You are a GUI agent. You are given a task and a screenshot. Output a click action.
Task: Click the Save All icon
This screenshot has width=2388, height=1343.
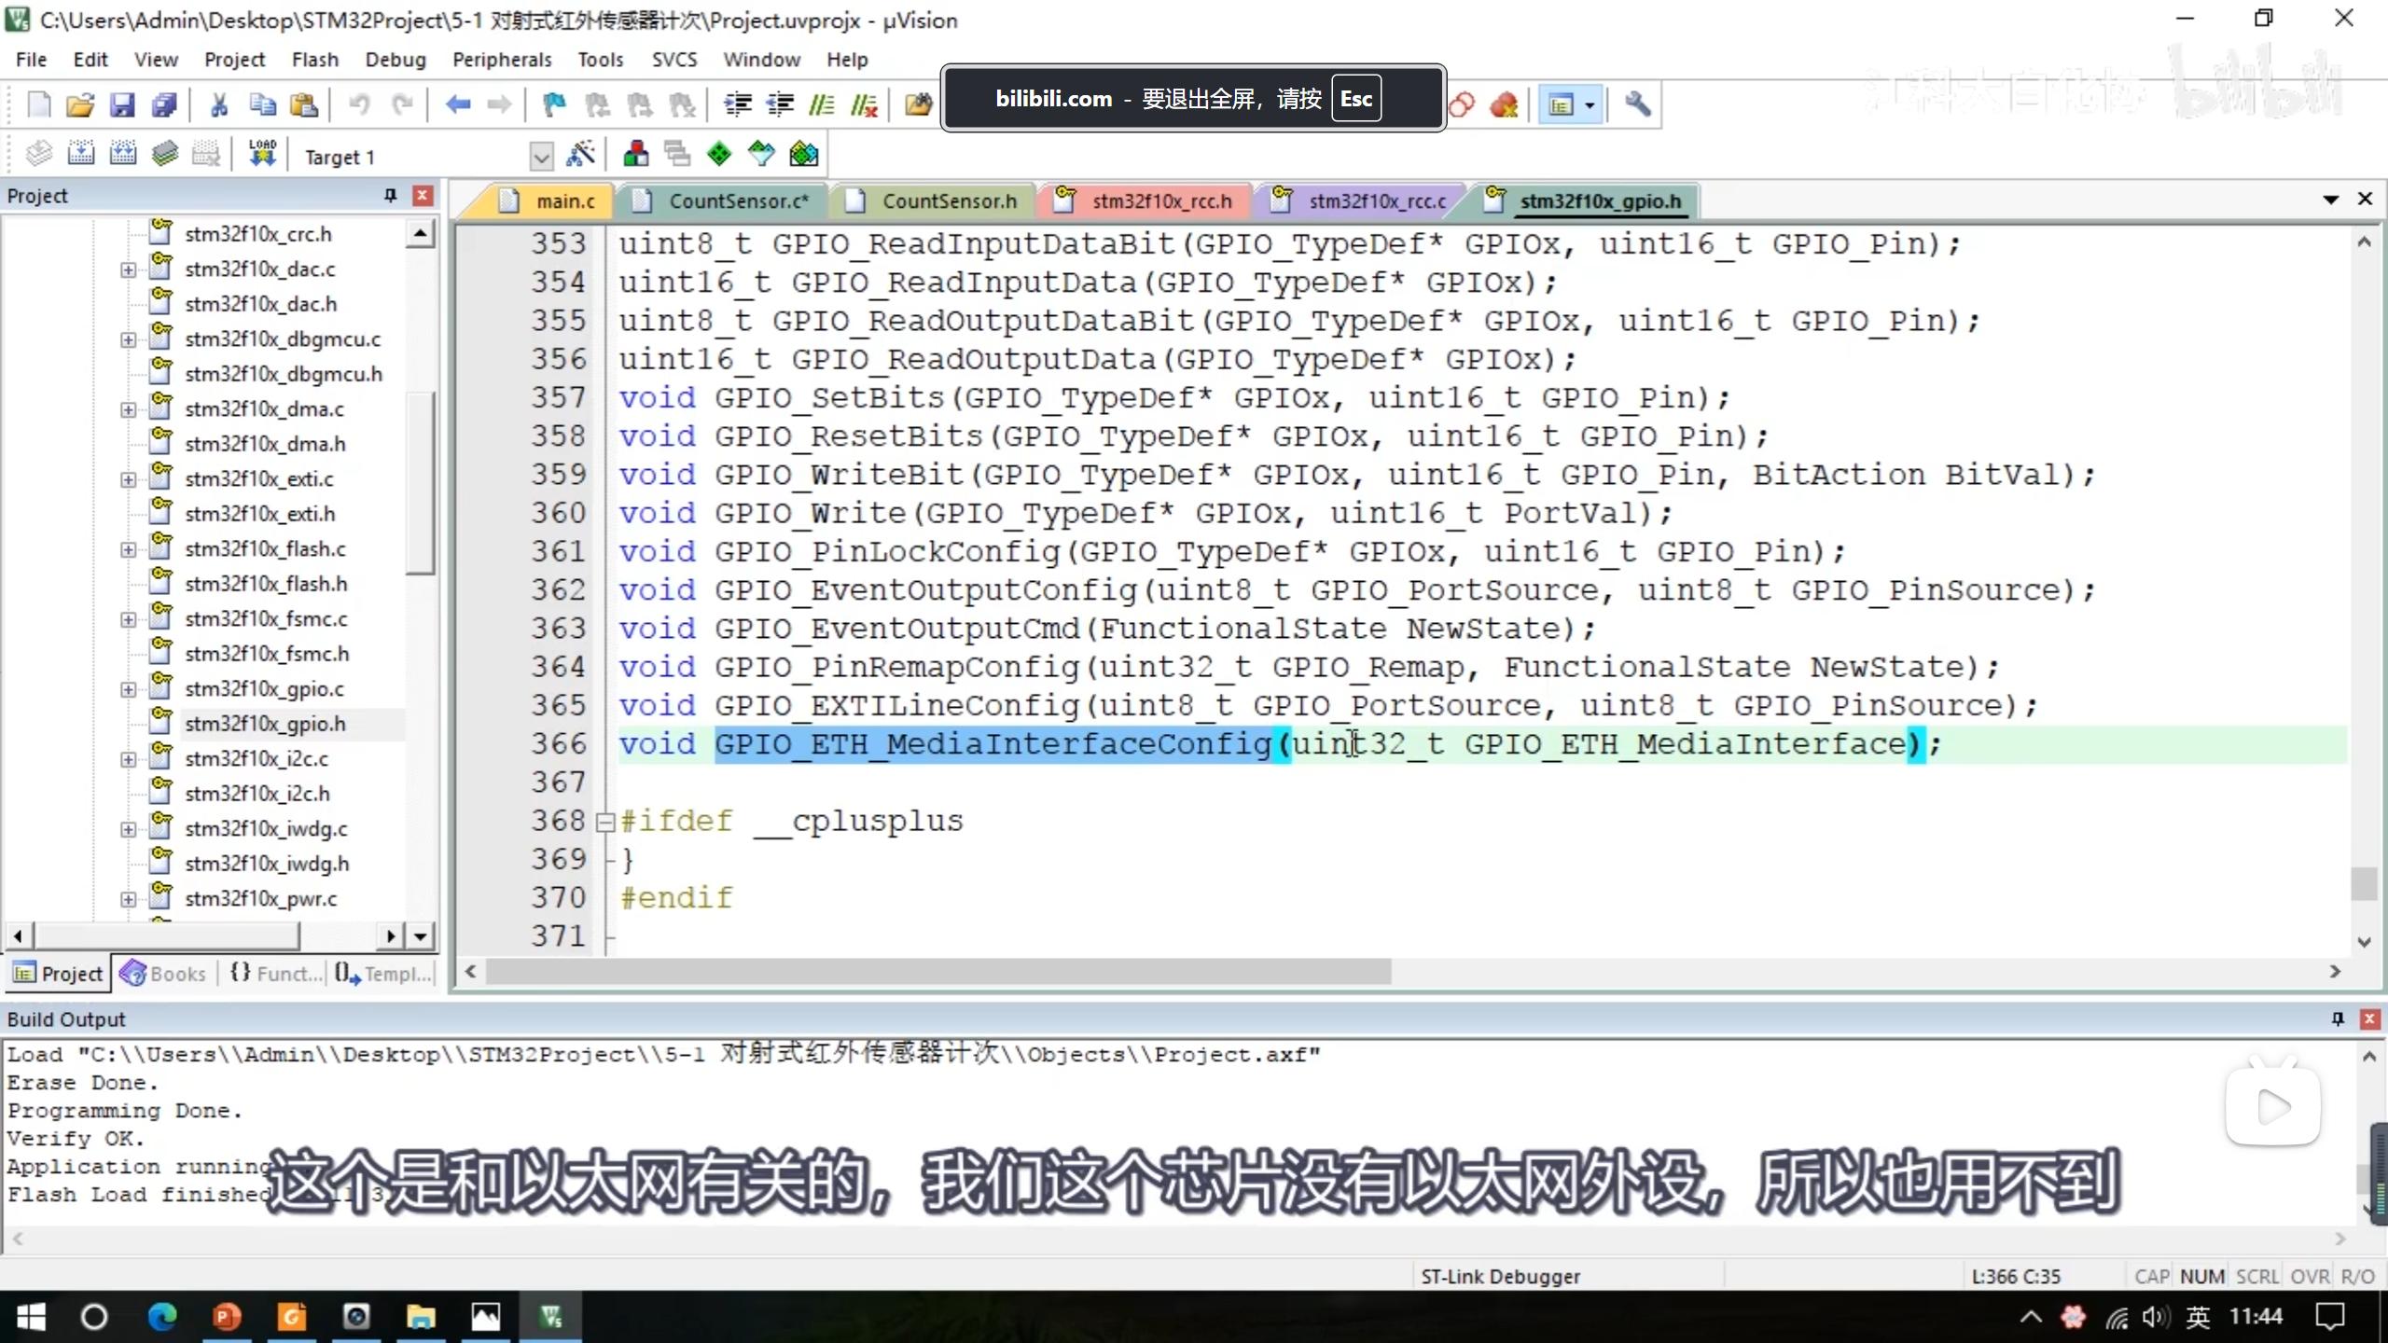(164, 104)
